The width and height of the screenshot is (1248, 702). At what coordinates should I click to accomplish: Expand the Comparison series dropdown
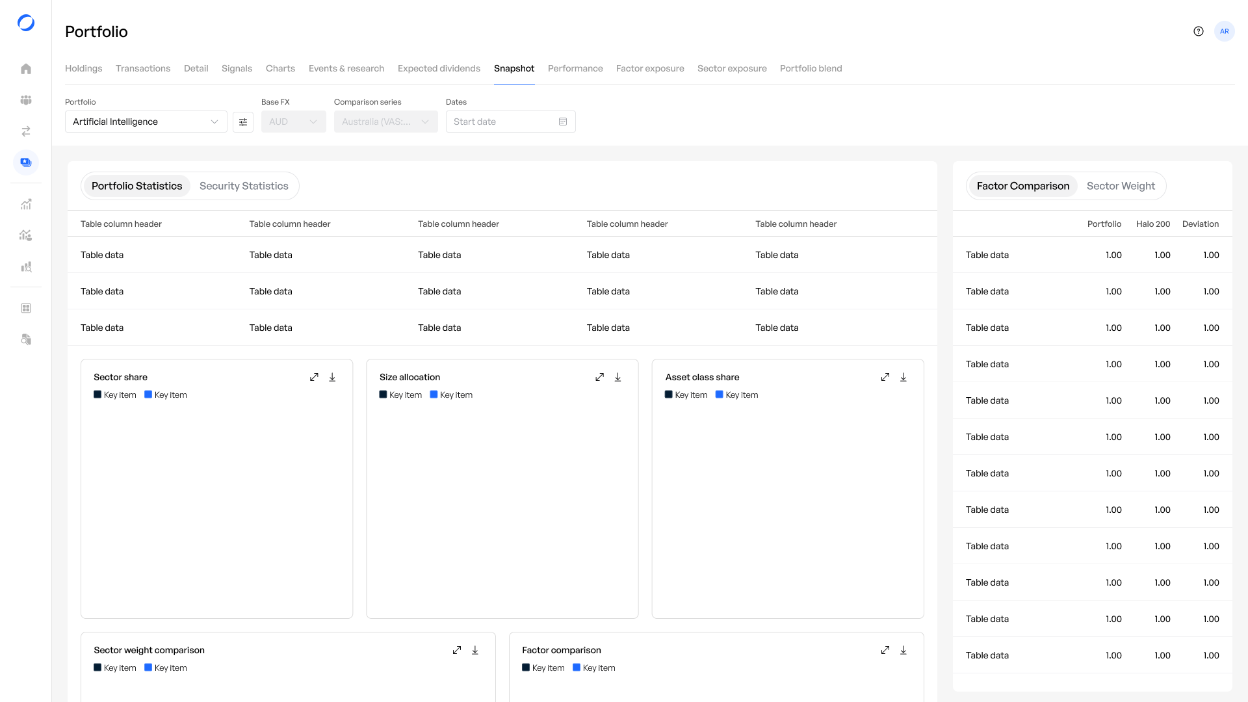pyautogui.click(x=386, y=122)
